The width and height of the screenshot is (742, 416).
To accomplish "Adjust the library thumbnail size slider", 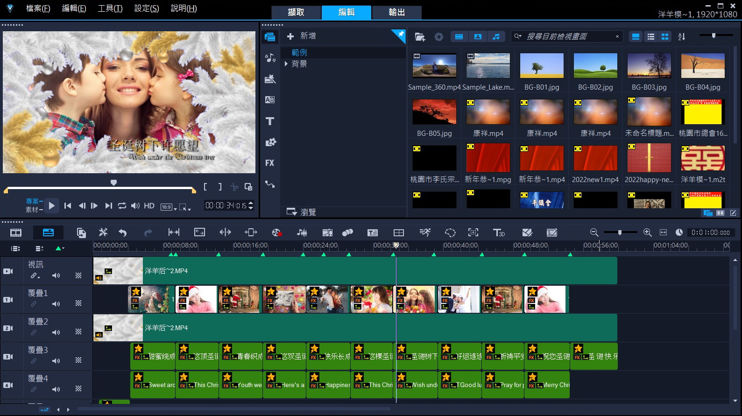I will click(713, 35).
